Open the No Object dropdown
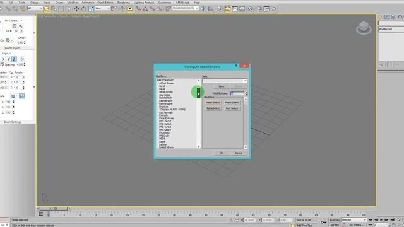 13,20
